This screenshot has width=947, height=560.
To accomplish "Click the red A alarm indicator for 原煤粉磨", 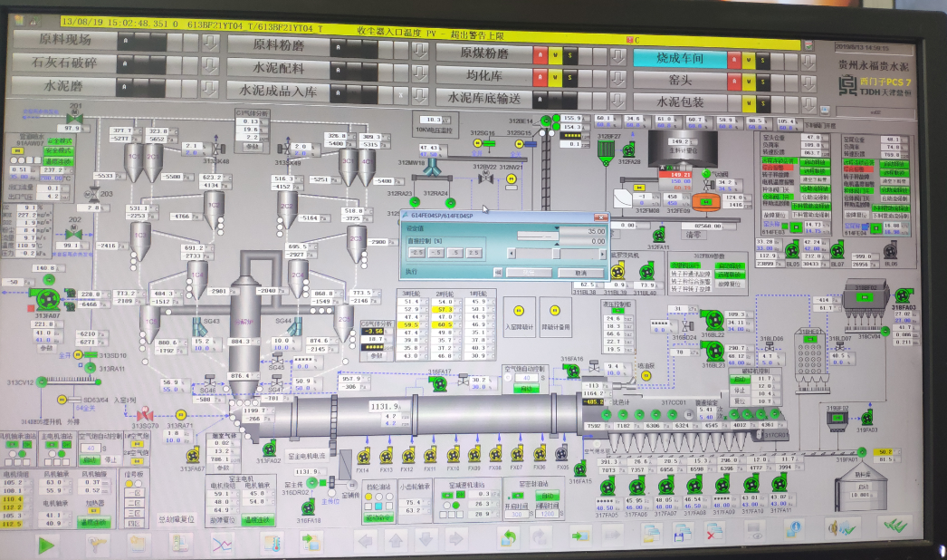I will pos(539,55).
